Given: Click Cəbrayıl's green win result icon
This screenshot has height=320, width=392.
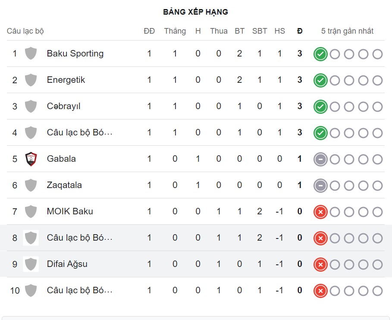Looking at the screenshot, I should click(320, 107).
